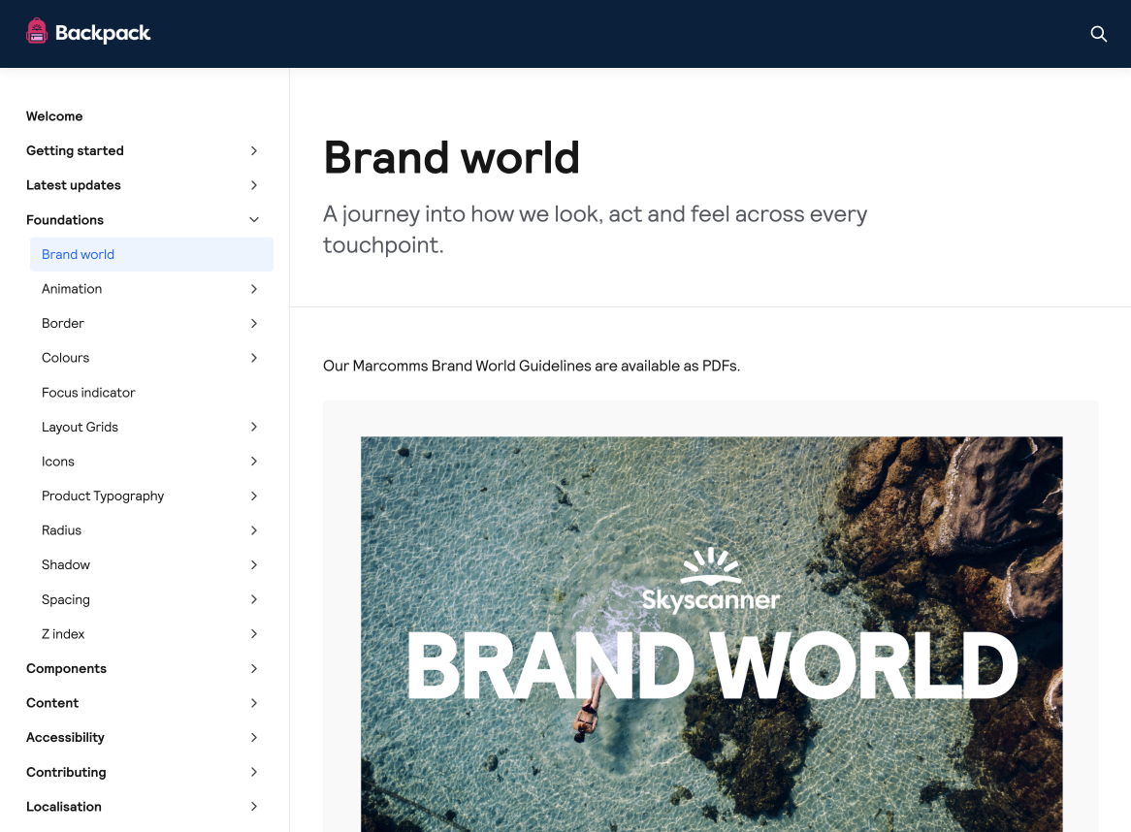1131x832 pixels.
Task: Expand Product Typography chevron
Action: point(254,496)
